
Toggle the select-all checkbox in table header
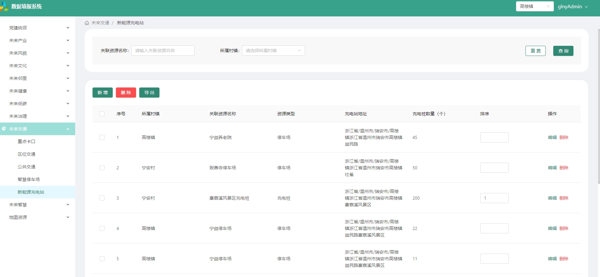tap(102, 114)
